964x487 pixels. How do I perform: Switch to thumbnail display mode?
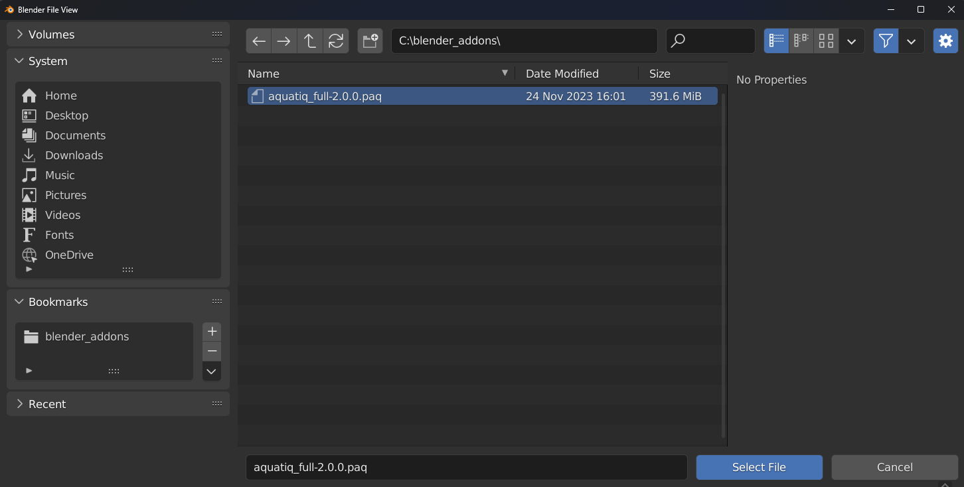pos(826,40)
